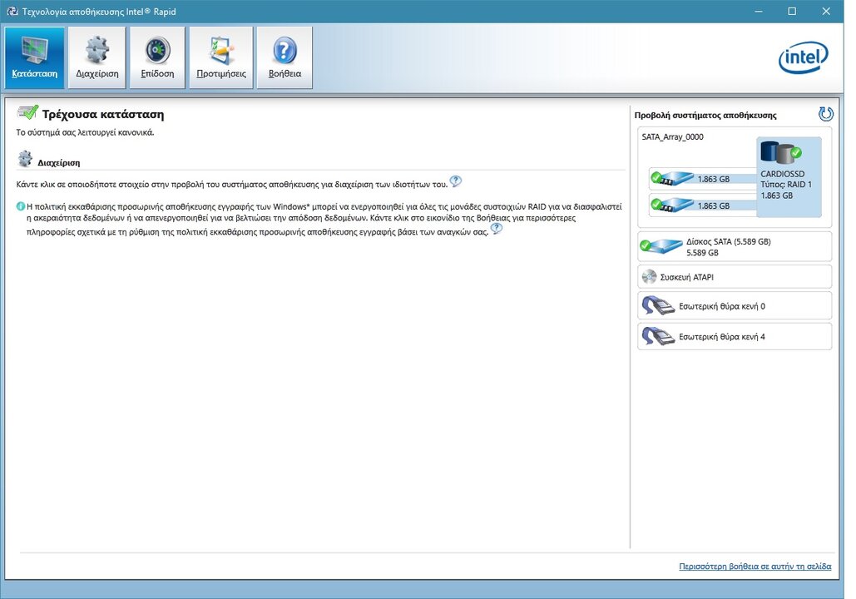This screenshot has height=599, width=856.
Task: Click the ATAPI device CD icon
Action: click(650, 277)
